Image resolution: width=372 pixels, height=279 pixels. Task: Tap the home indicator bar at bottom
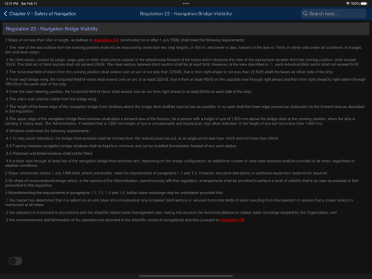pos(186,276)
